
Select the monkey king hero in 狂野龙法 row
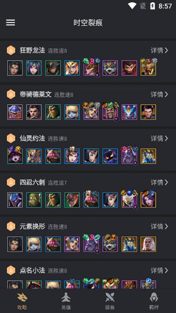point(129,68)
